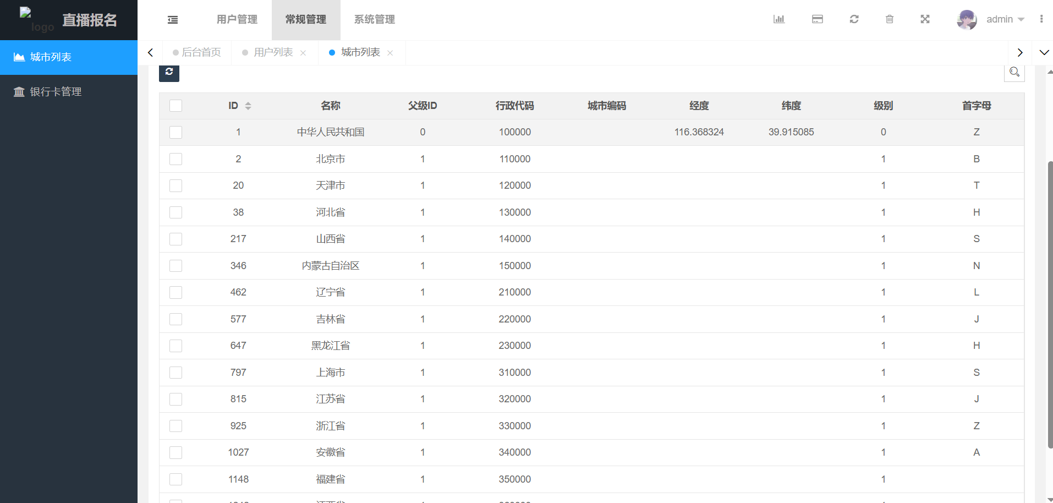Click the 直播报名 site title
The image size is (1053, 503).
point(90,20)
